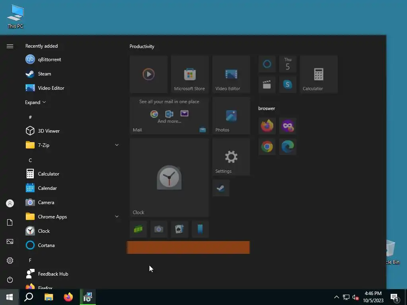Launch Camera from the app list
Screen dimensions: 407x305
[73, 202]
